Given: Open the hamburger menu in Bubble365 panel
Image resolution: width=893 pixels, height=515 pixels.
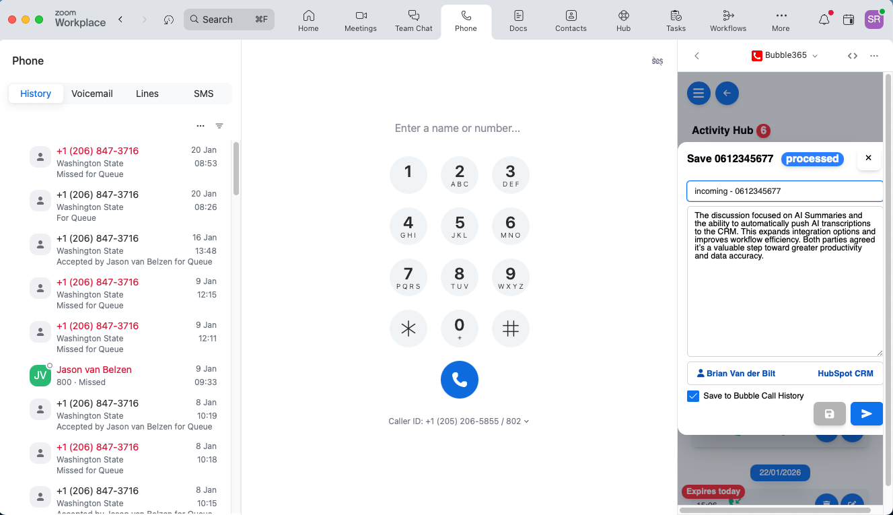Looking at the screenshot, I should 699,93.
